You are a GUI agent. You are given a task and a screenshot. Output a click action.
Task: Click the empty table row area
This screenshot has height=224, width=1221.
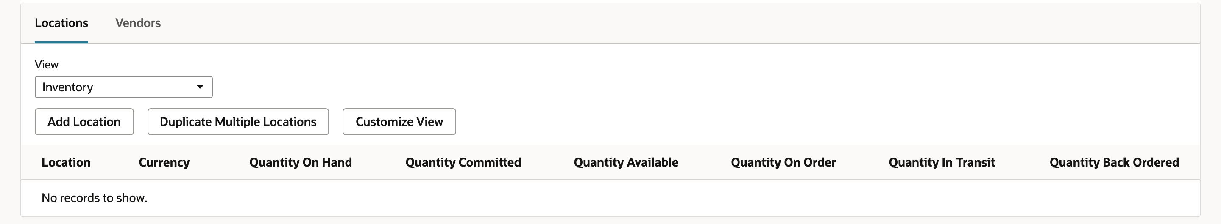(610, 197)
